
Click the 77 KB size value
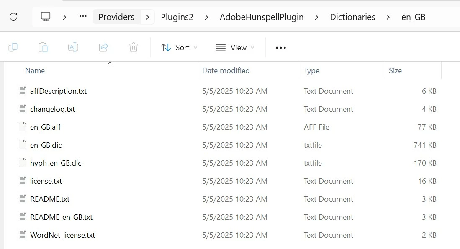[427, 127]
